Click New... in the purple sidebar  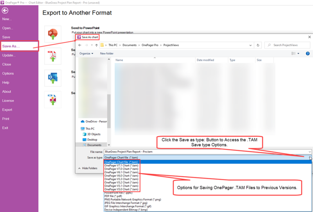7,19
